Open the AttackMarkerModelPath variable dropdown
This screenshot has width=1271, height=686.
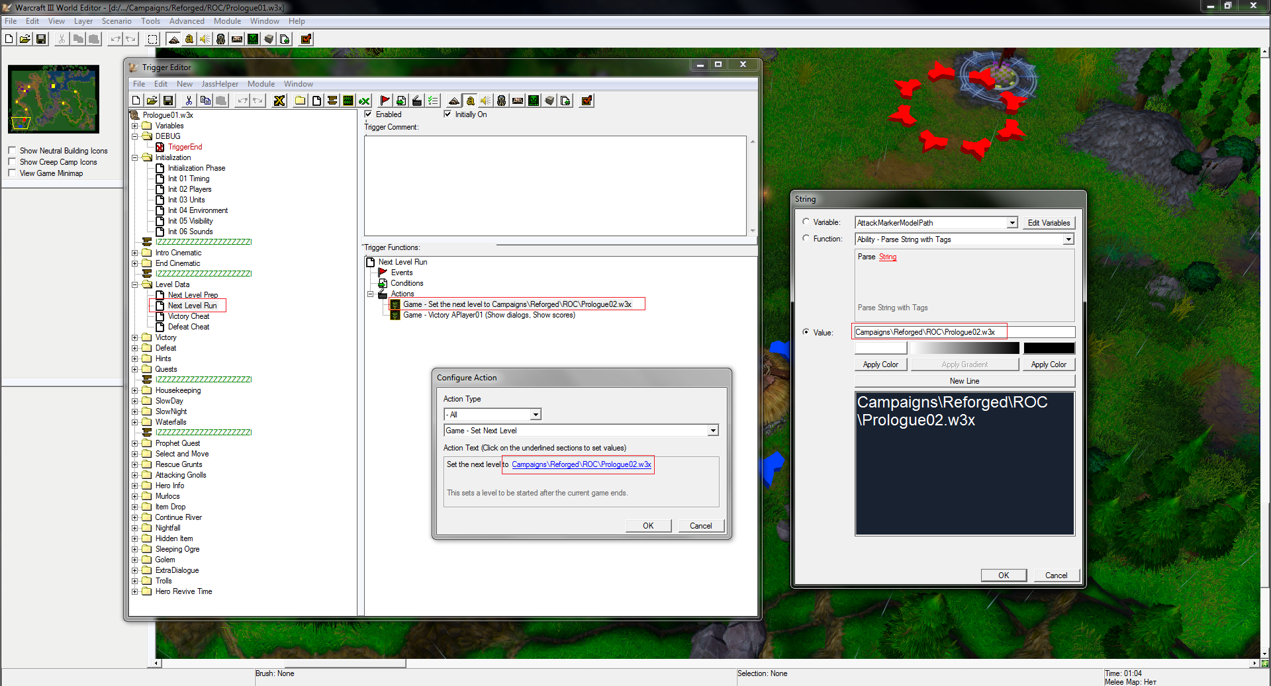tap(1012, 223)
